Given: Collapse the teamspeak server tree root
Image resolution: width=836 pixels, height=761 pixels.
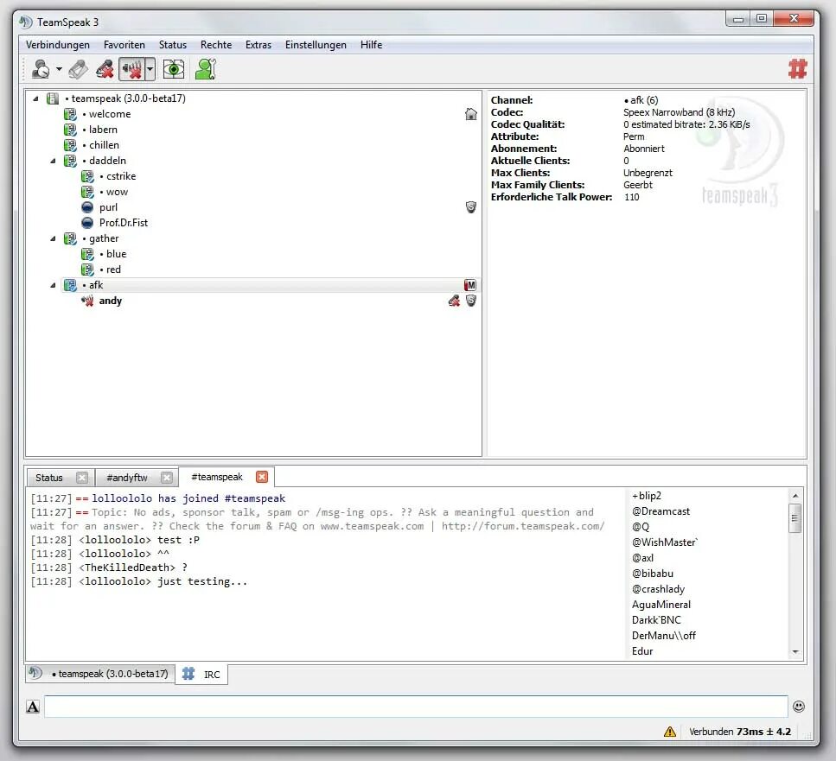Looking at the screenshot, I should point(35,98).
